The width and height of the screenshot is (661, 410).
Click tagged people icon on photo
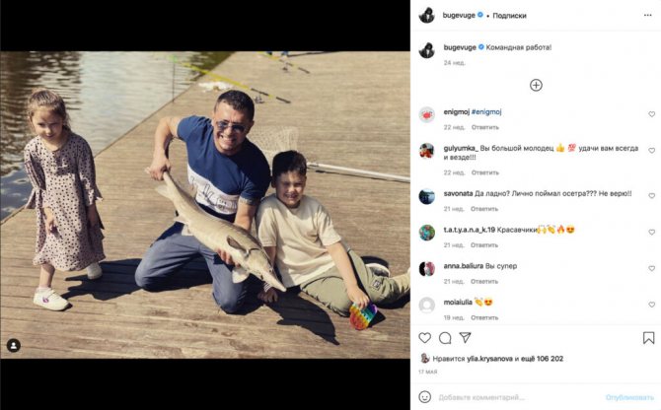(13, 346)
